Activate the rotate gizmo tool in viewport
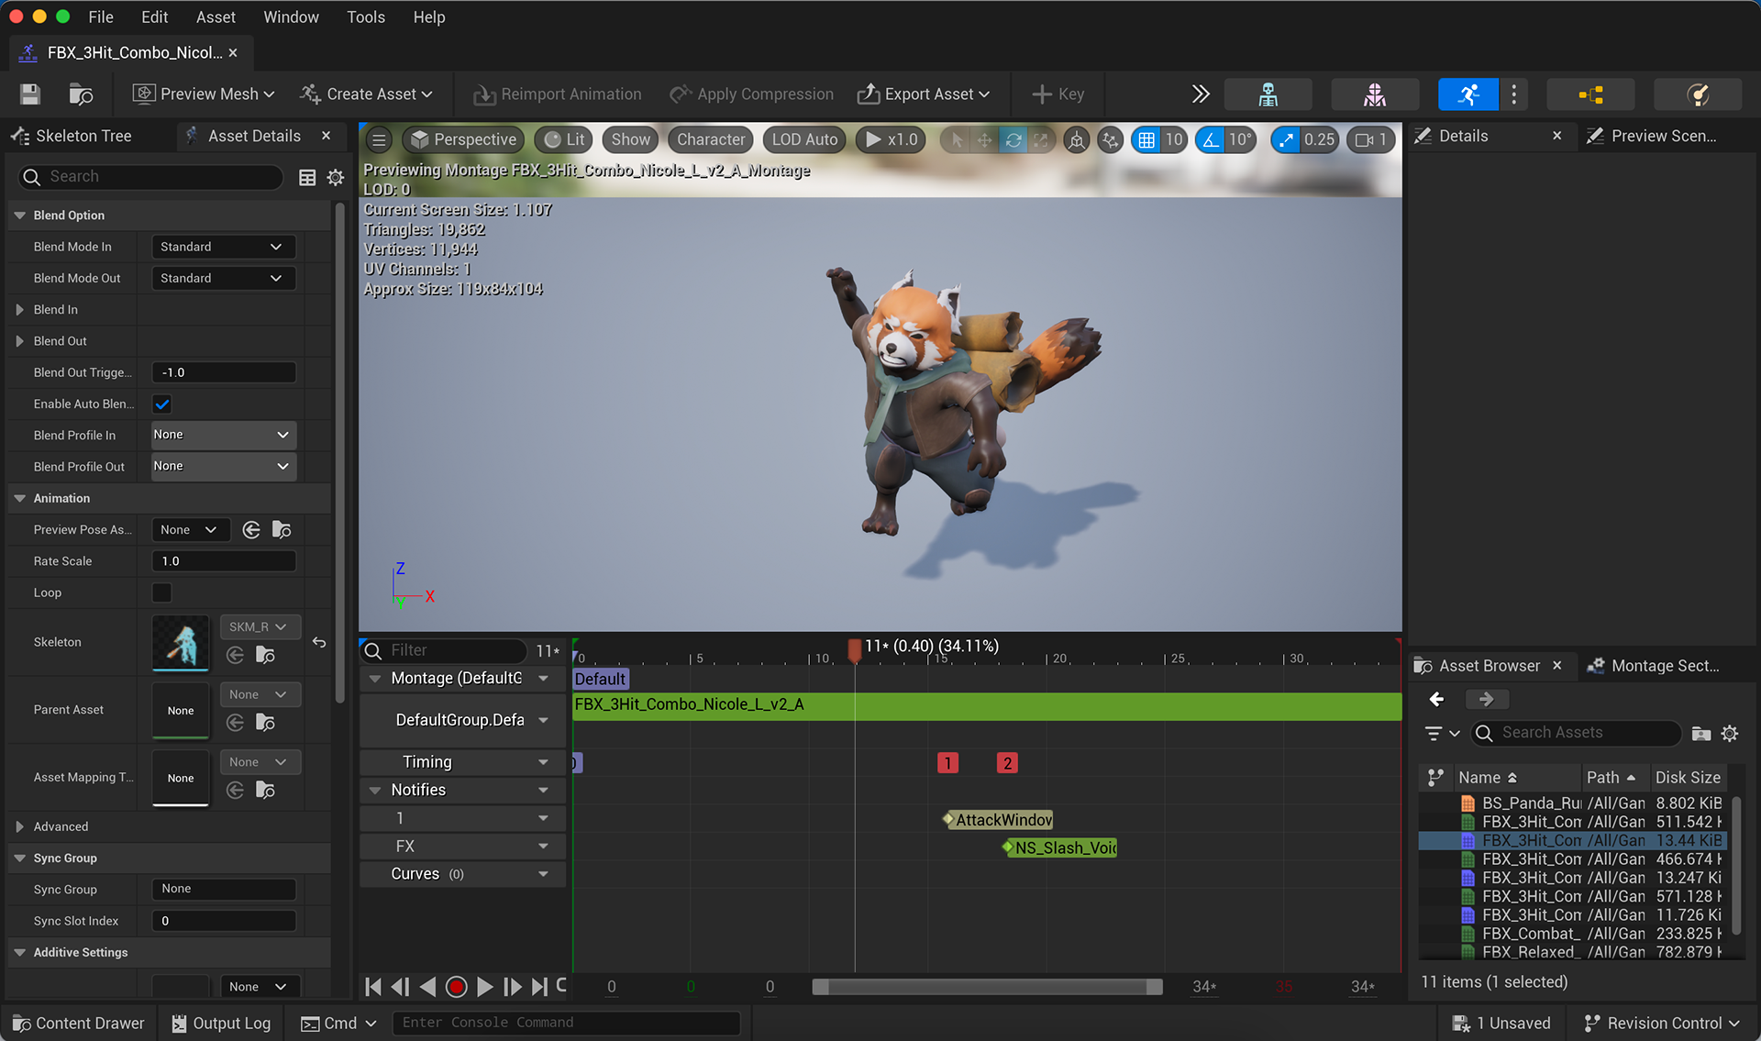Image resolution: width=1761 pixels, height=1041 pixels. 1013,139
